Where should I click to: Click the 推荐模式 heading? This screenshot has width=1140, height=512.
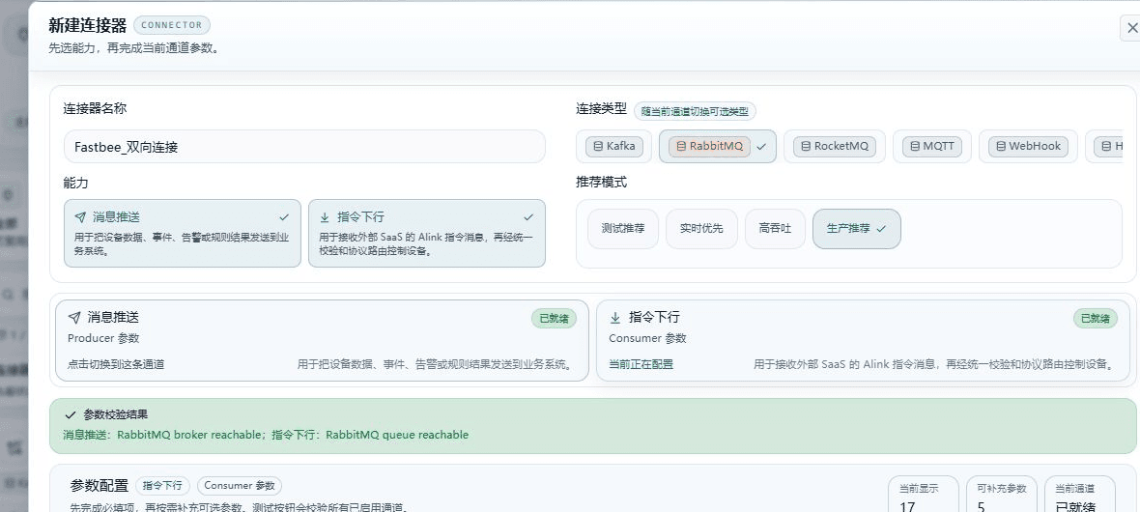[601, 182]
